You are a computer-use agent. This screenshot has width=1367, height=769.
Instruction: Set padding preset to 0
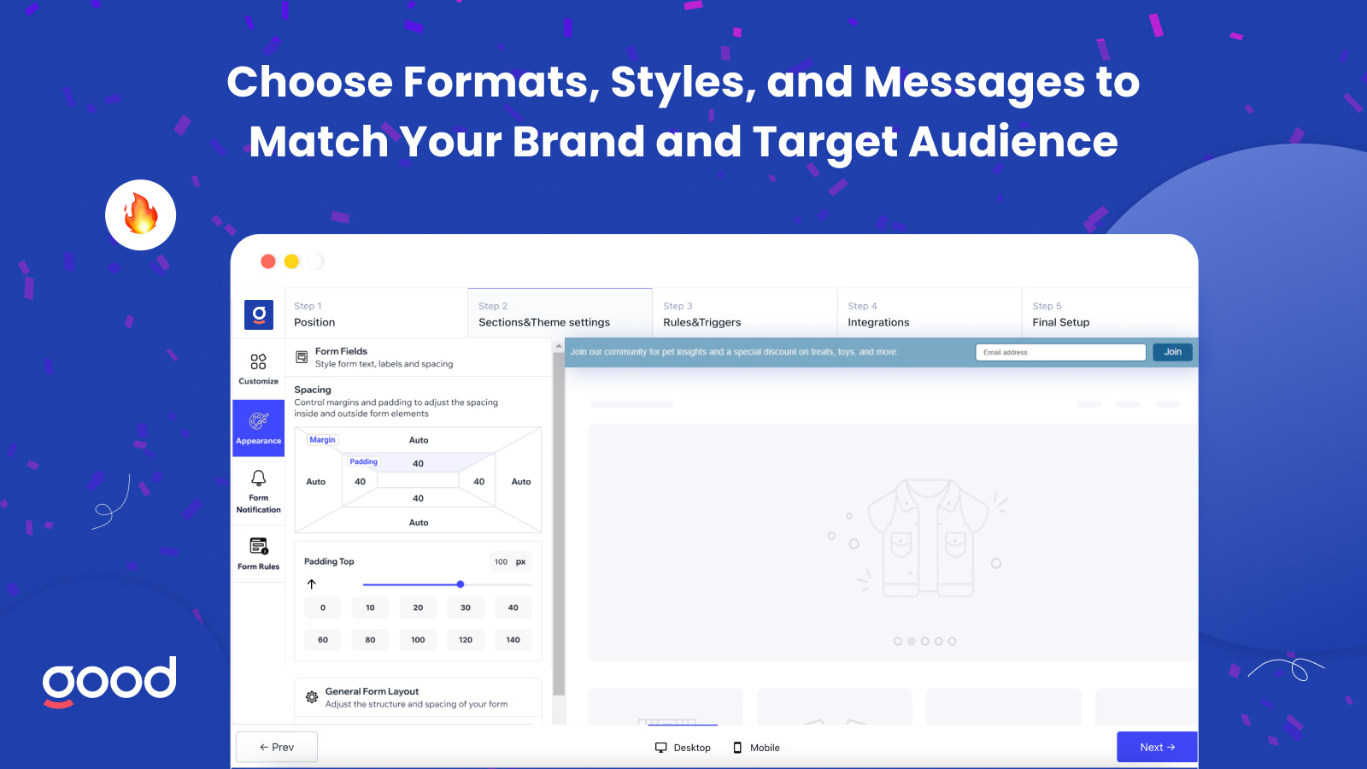(323, 608)
